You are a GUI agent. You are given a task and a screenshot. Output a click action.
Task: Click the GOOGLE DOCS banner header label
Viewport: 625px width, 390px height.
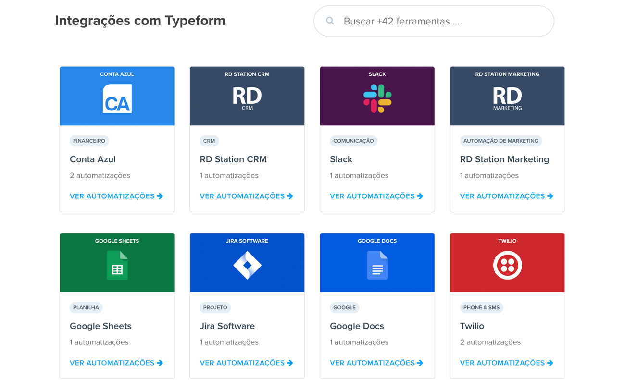click(377, 241)
